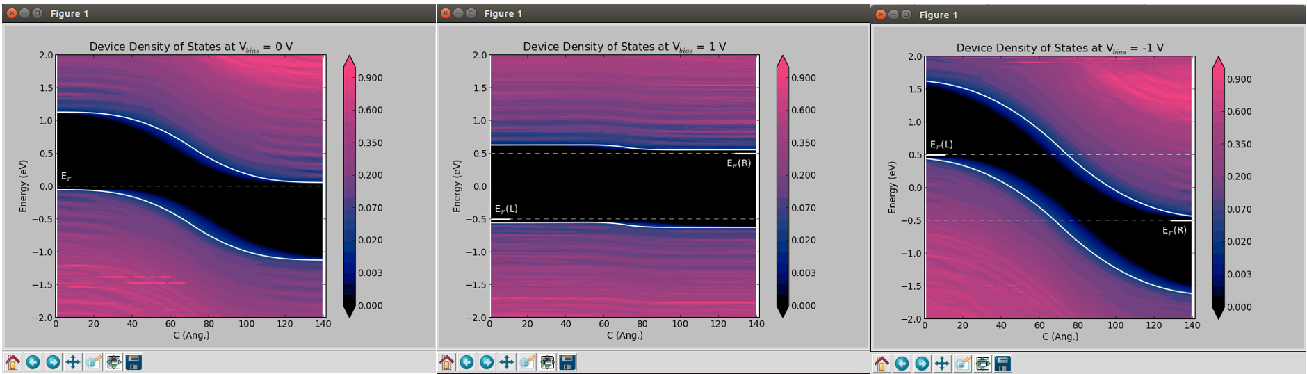Click colorbar tick '0.600' in -1 V figure

pos(1239,111)
